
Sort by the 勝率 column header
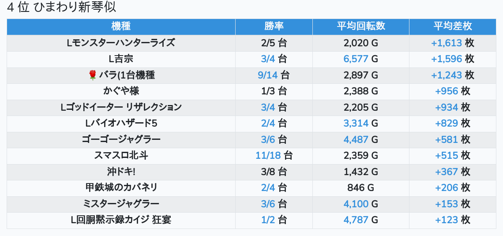pyautogui.click(x=274, y=26)
